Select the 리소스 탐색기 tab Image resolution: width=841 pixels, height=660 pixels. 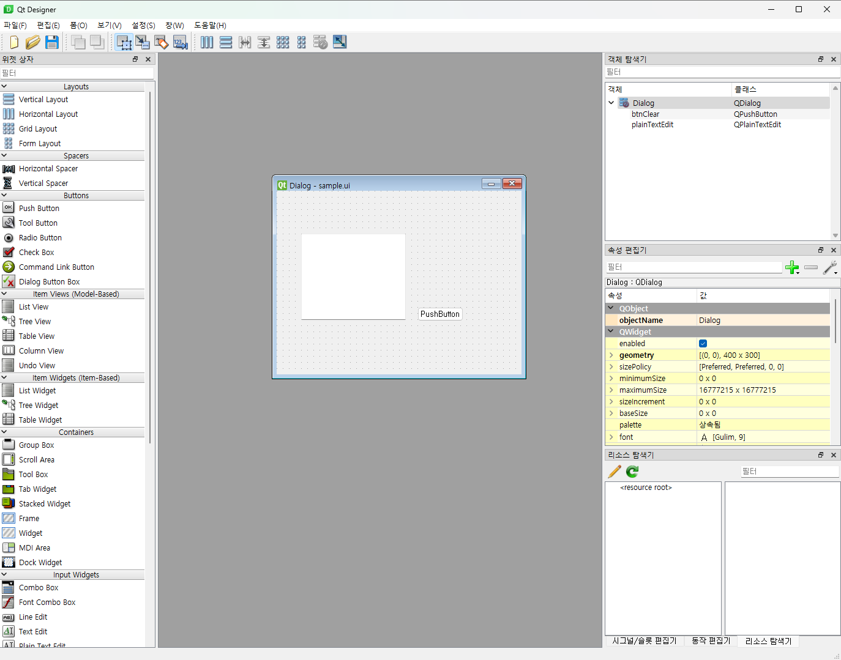768,641
